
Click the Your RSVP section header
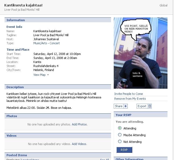point(141,114)
